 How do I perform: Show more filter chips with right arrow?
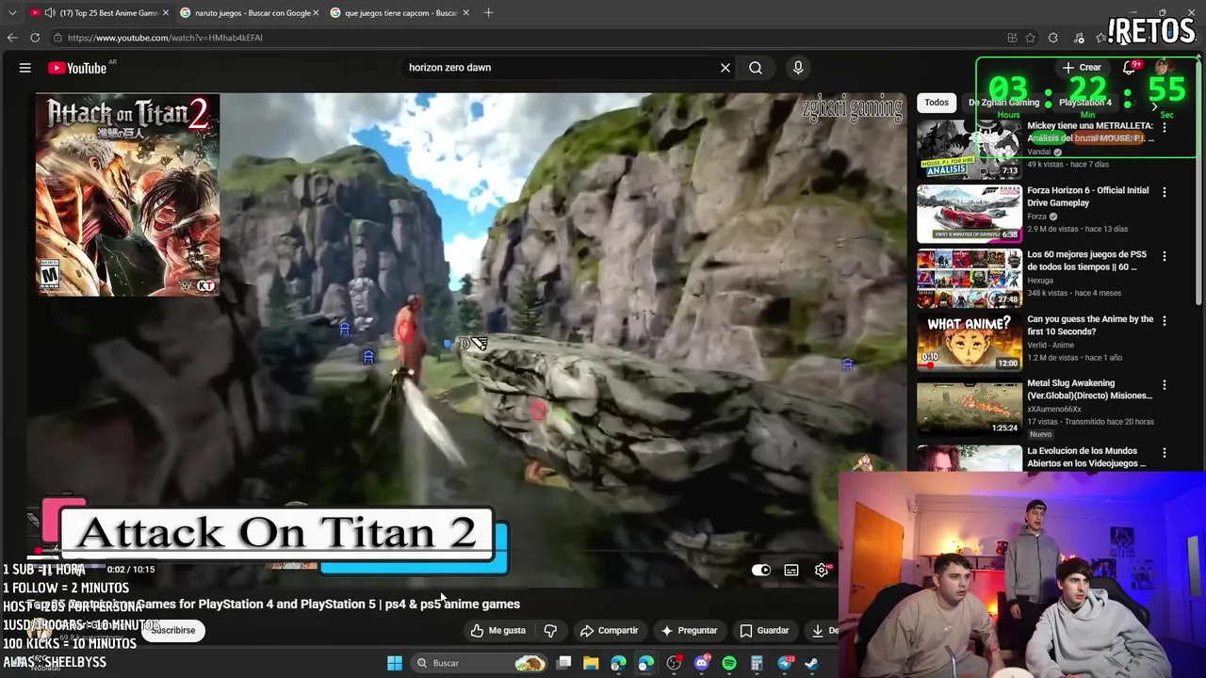pyautogui.click(x=1154, y=106)
